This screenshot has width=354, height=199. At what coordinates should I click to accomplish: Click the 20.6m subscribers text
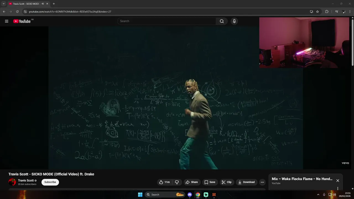[27, 184]
